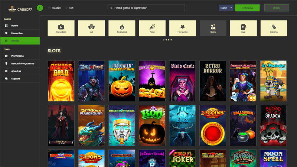Viewport: 297px width, 167px height.
Task: Switch to the LIVE top tab
Action: point(69,8)
